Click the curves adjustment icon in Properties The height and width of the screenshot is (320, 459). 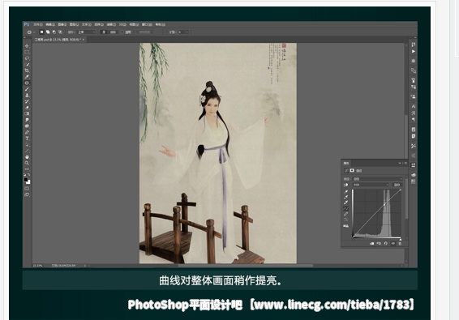pos(346,170)
